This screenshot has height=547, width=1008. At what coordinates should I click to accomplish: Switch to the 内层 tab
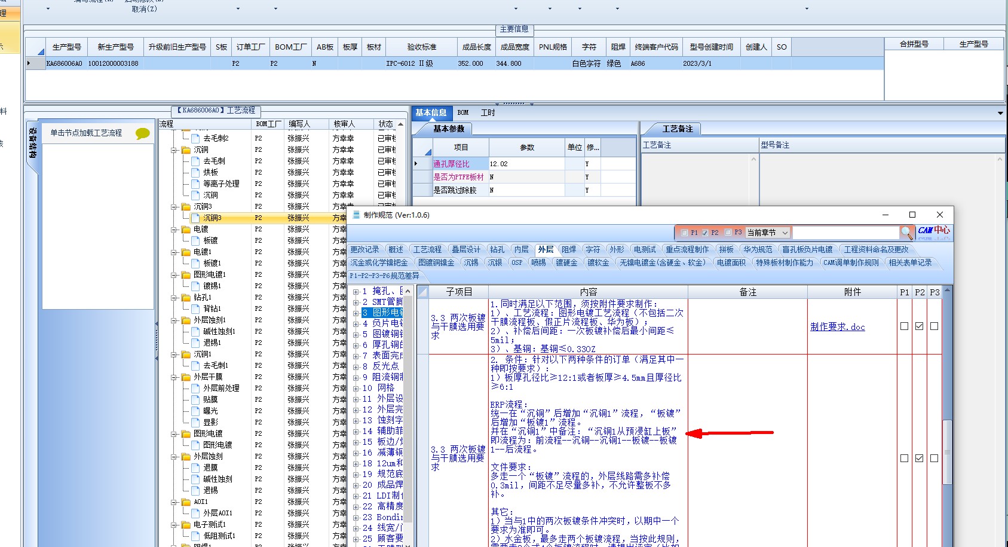[522, 250]
